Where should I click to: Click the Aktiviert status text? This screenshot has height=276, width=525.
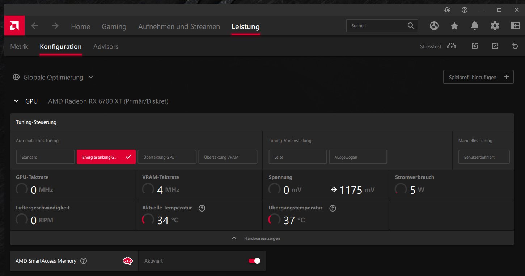153,261
